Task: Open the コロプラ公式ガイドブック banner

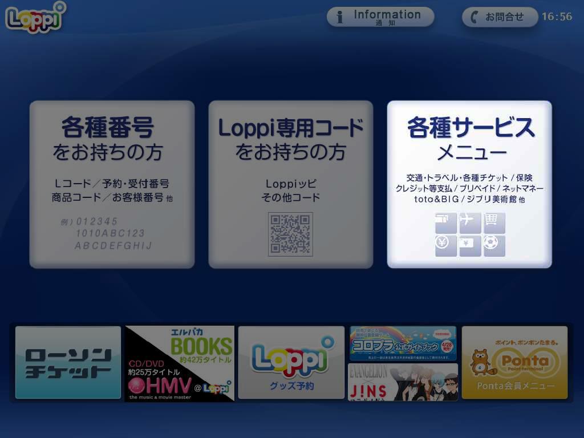Action: click(x=403, y=343)
